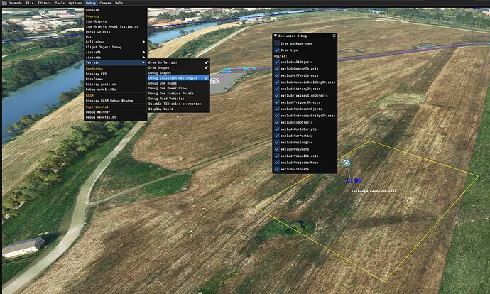Click the Devmode logo icon in menu bar
Viewport: 490px width, 294px height.
[x=4, y=3]
